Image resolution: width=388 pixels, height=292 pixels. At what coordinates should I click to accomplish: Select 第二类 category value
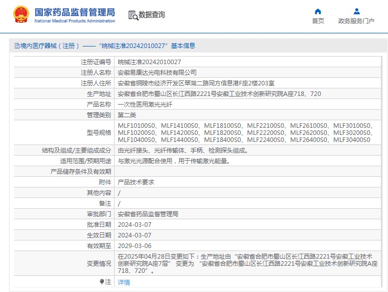pos(127,115)
